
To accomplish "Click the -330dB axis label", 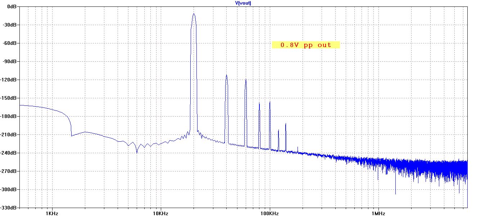I will click(9, 208).
